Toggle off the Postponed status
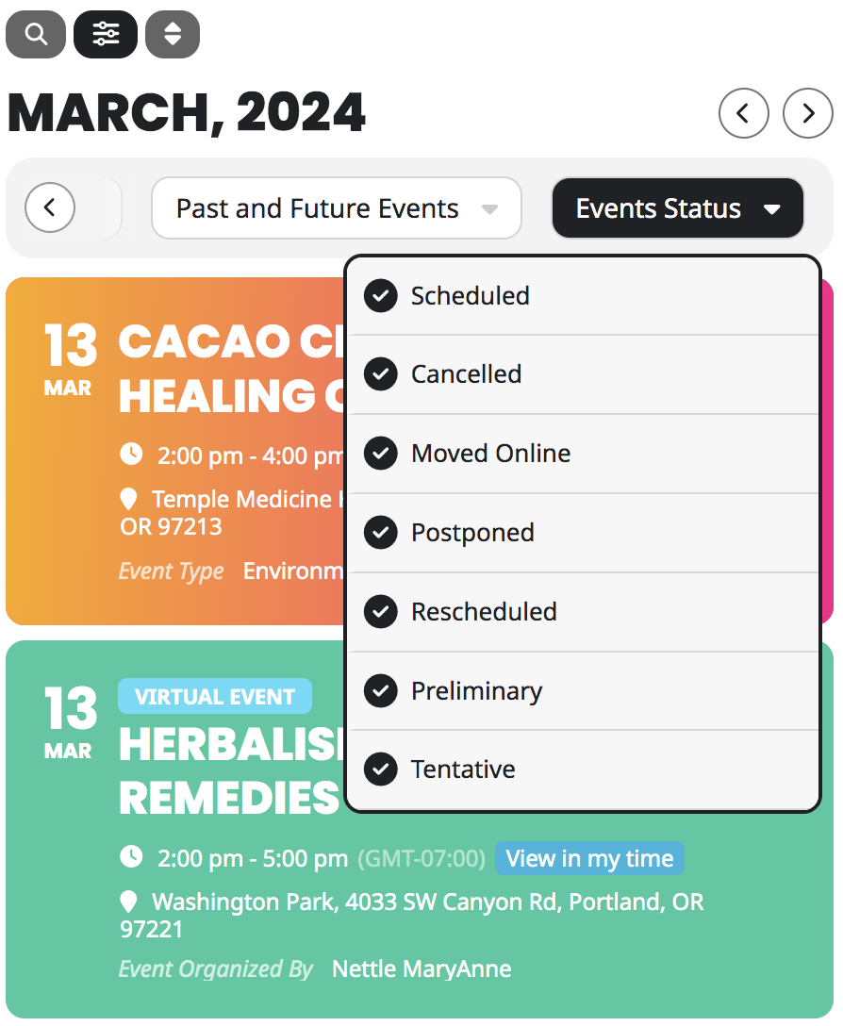 pyautogui.click(x=380, y=533)
